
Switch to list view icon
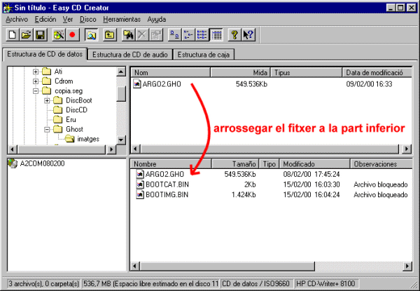202,35
